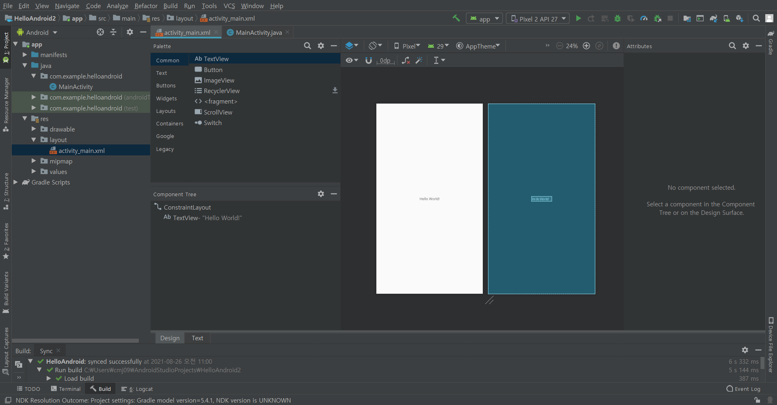Open the AVD Manager icon
The width and height of the screenshot is (777, 405).
[726, 18]
